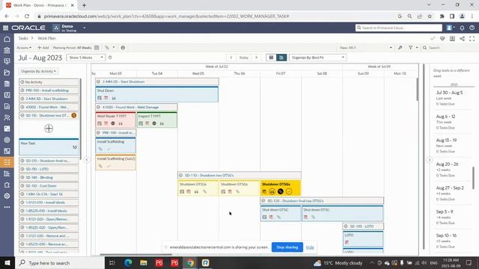Collapse the right weeks panel arrow
Viewport: 479px width, 269px height.
coord(429,159)
